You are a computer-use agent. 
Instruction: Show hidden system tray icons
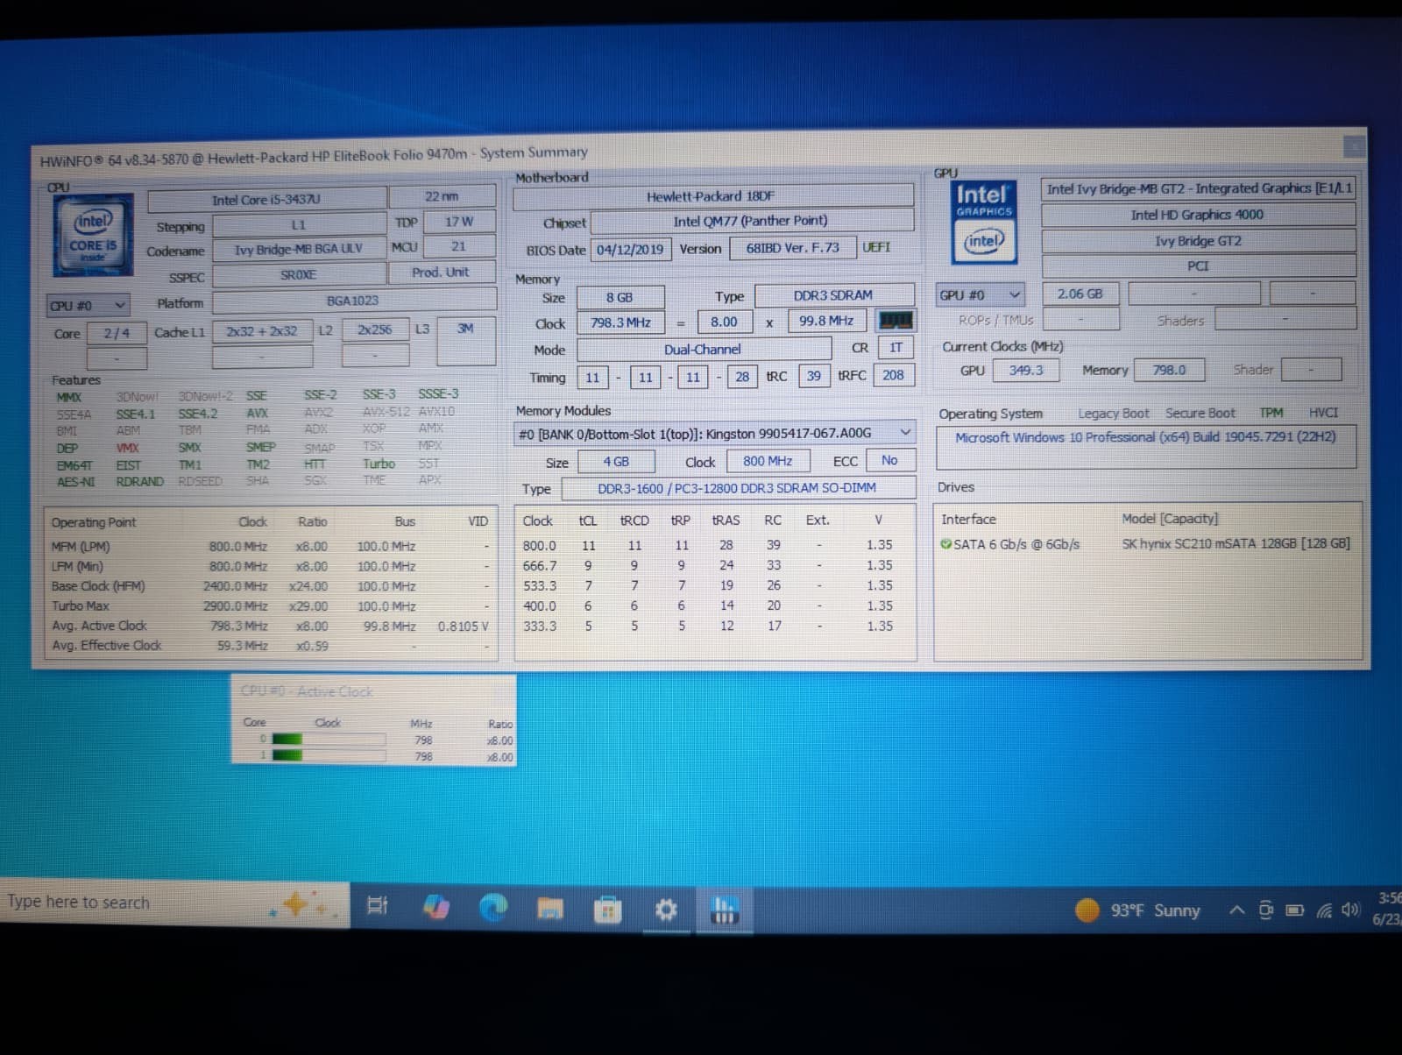point(1236,910)
